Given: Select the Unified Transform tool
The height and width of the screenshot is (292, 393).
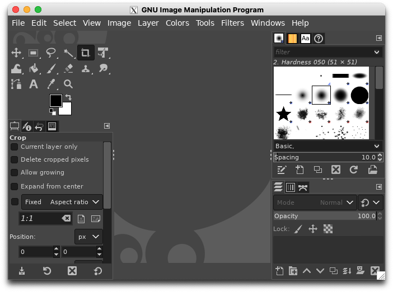Looking at the screenshot, I should click(x=103, y=53).
